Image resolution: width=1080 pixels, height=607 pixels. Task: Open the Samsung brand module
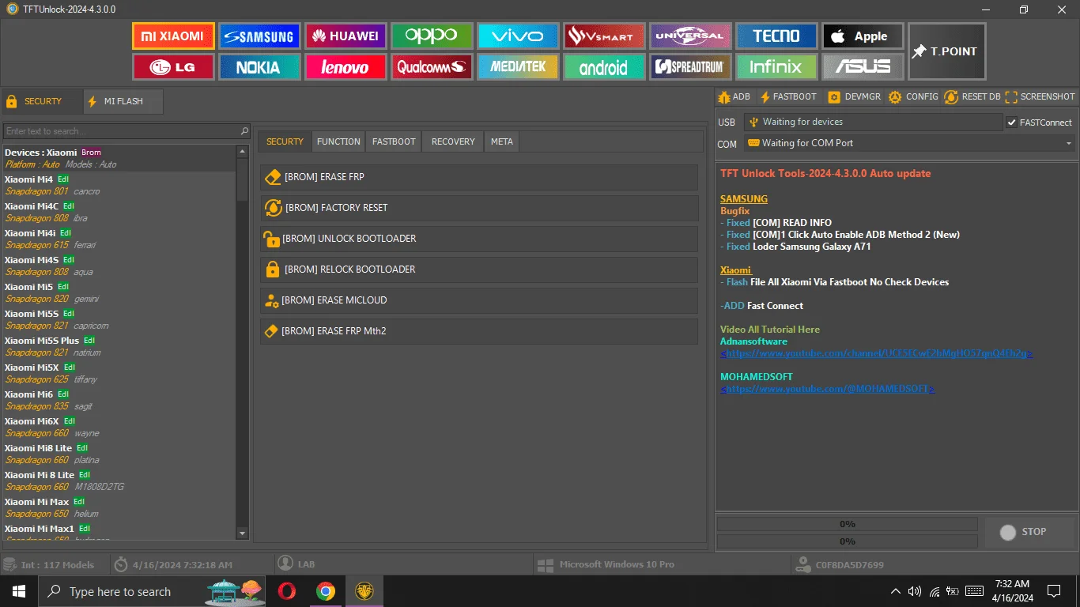(259, 36)
